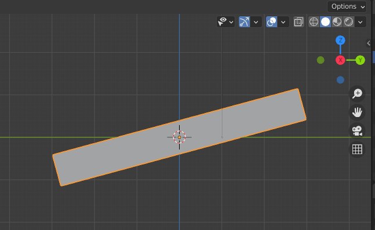Screen dimensions: 375x230
Task: Click the zoom magnifier view button
Action: pyautogui.click(x=357, y=93)
